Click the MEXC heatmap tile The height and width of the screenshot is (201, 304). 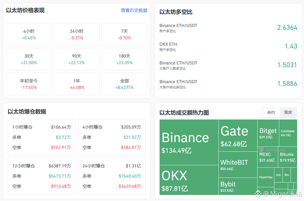[268, 157]
